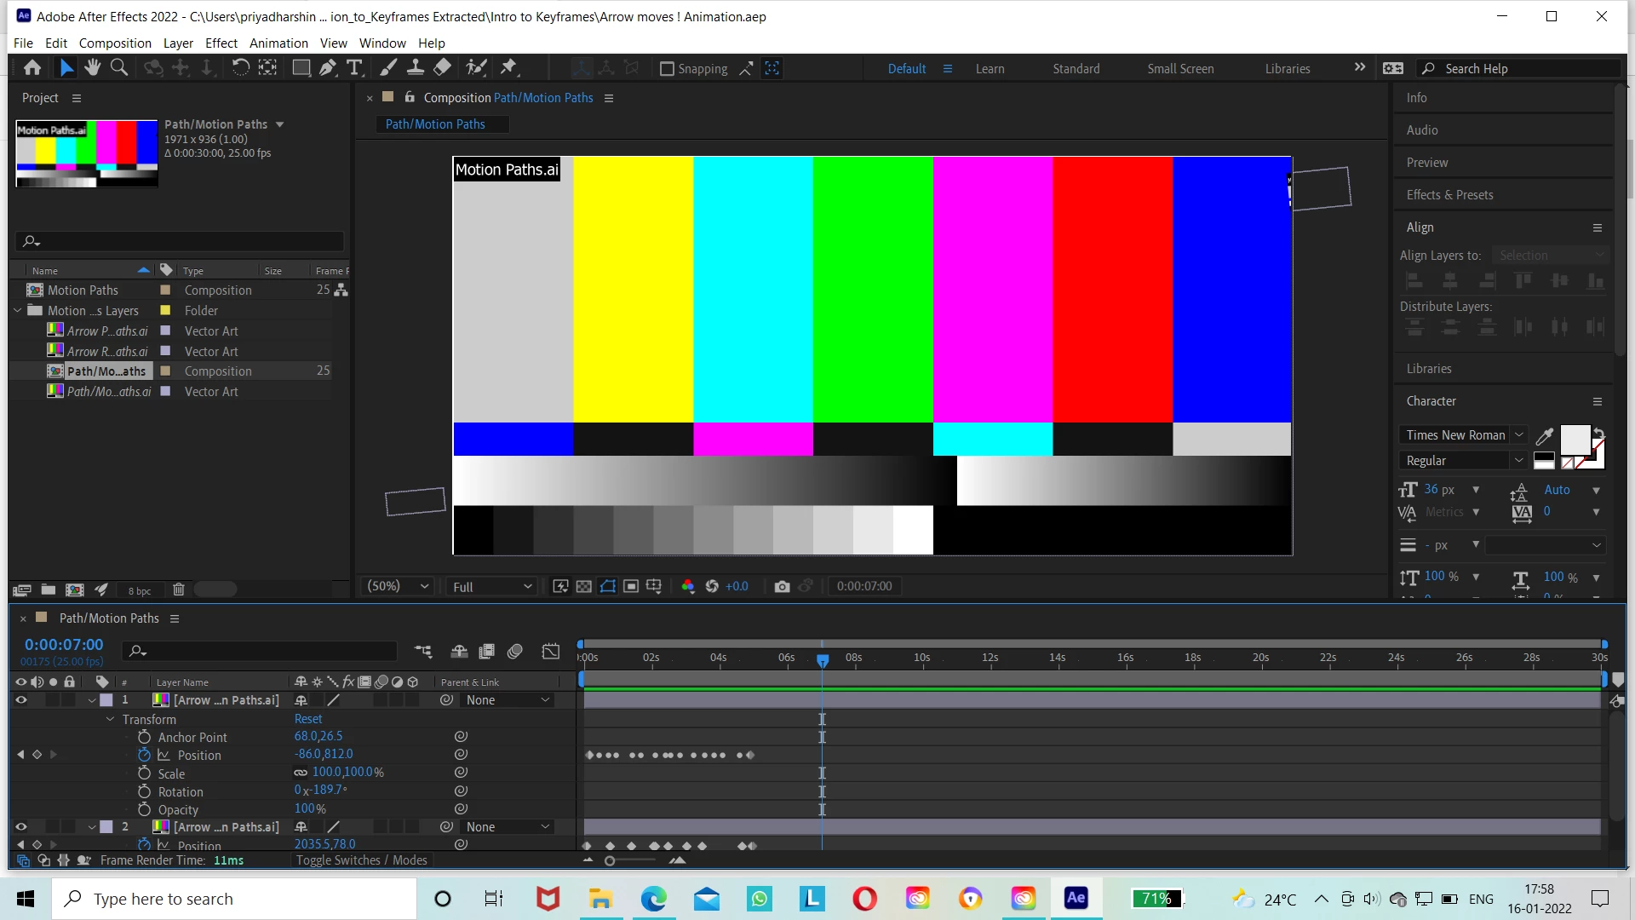
Task: Toggle the Position stopwatch for layer 1
Action: point(145,755)
